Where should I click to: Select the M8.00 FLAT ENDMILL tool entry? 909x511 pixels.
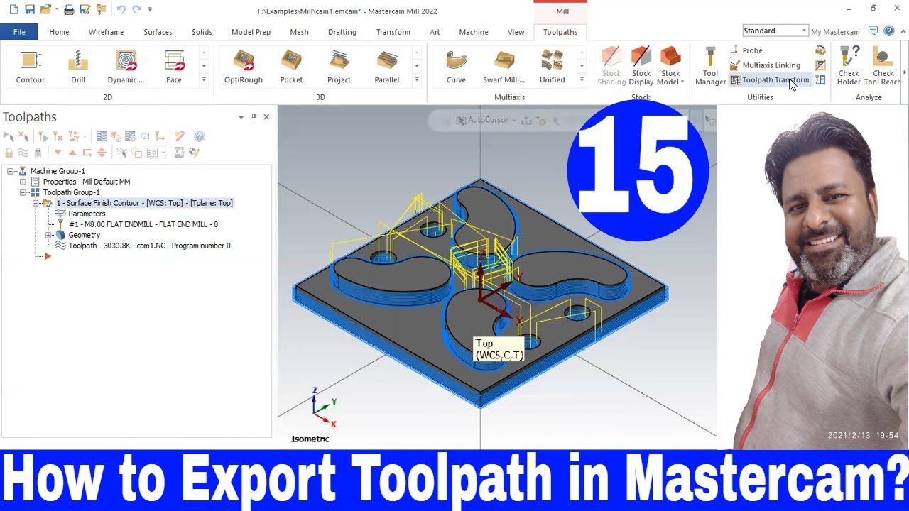[x=143, y=224]
